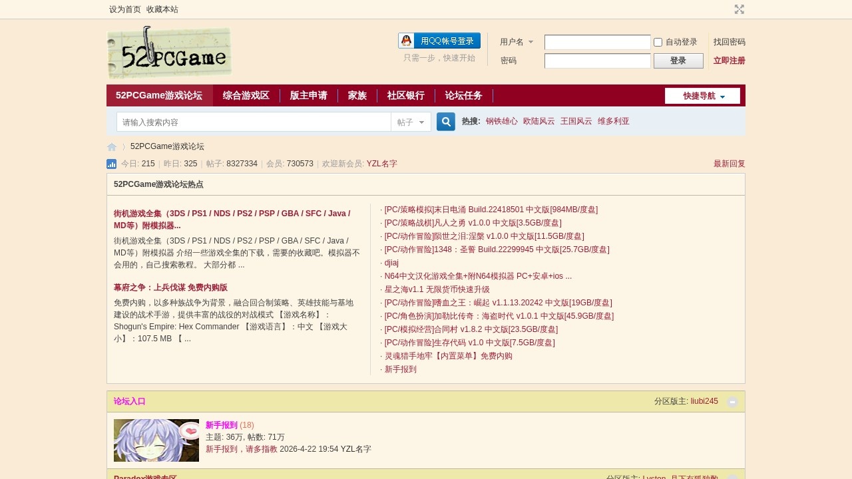Open the 快捷导航 quick navigation menu
The width and height of the screenshot is (852, 479).
click(702, 96)
